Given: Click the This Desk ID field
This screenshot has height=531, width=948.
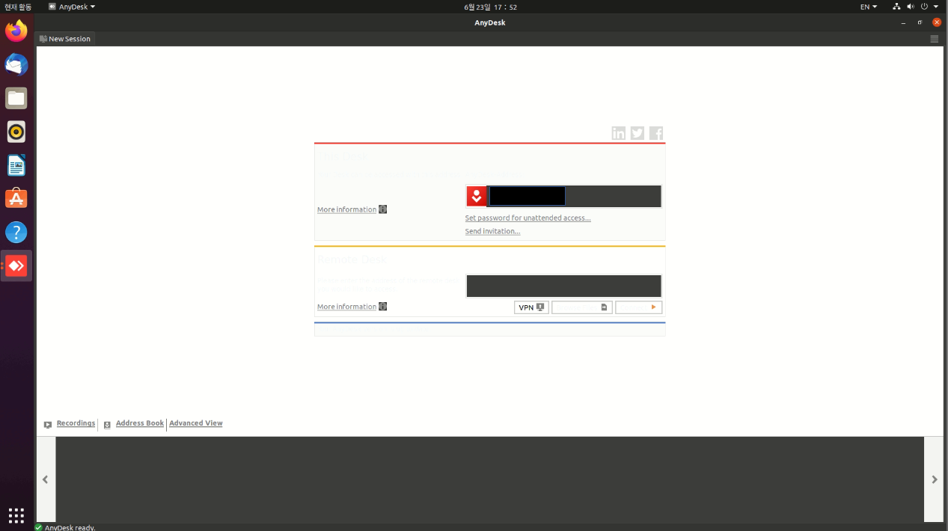Looking at the screenshot, I should coord(574,196).
